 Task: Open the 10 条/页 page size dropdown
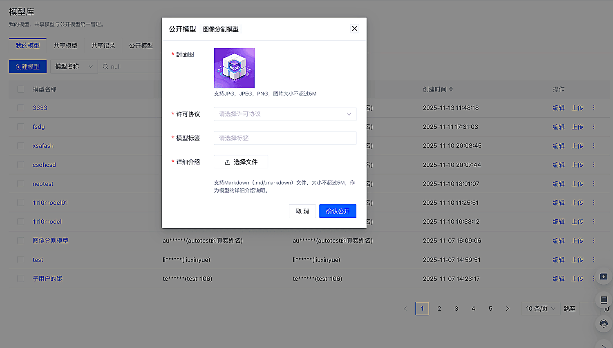pos(541,309)
